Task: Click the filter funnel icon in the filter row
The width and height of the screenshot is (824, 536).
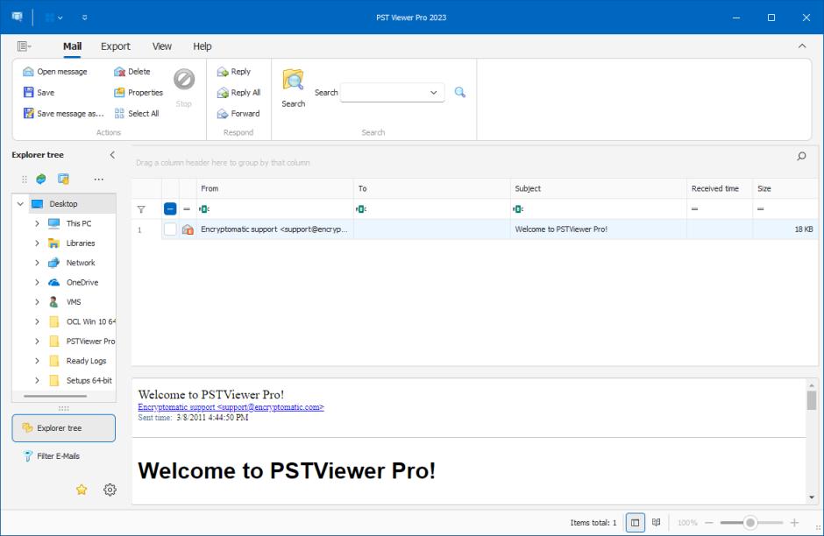Action: tap(141, 209)
